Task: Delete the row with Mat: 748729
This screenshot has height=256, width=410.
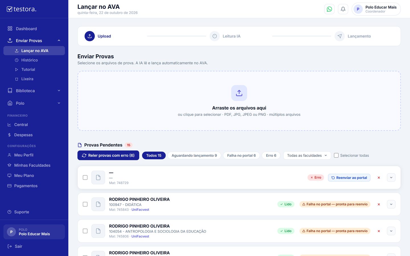Action: (379, 177)
